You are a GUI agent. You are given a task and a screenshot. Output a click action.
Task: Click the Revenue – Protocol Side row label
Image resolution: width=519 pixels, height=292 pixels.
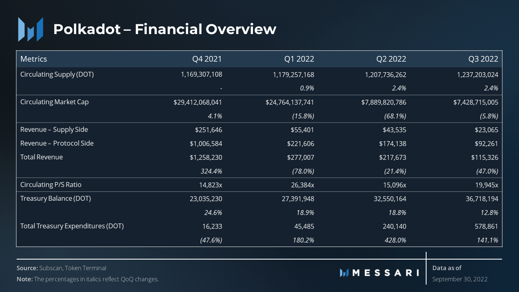pyautogui.click(x=57, y=143)
